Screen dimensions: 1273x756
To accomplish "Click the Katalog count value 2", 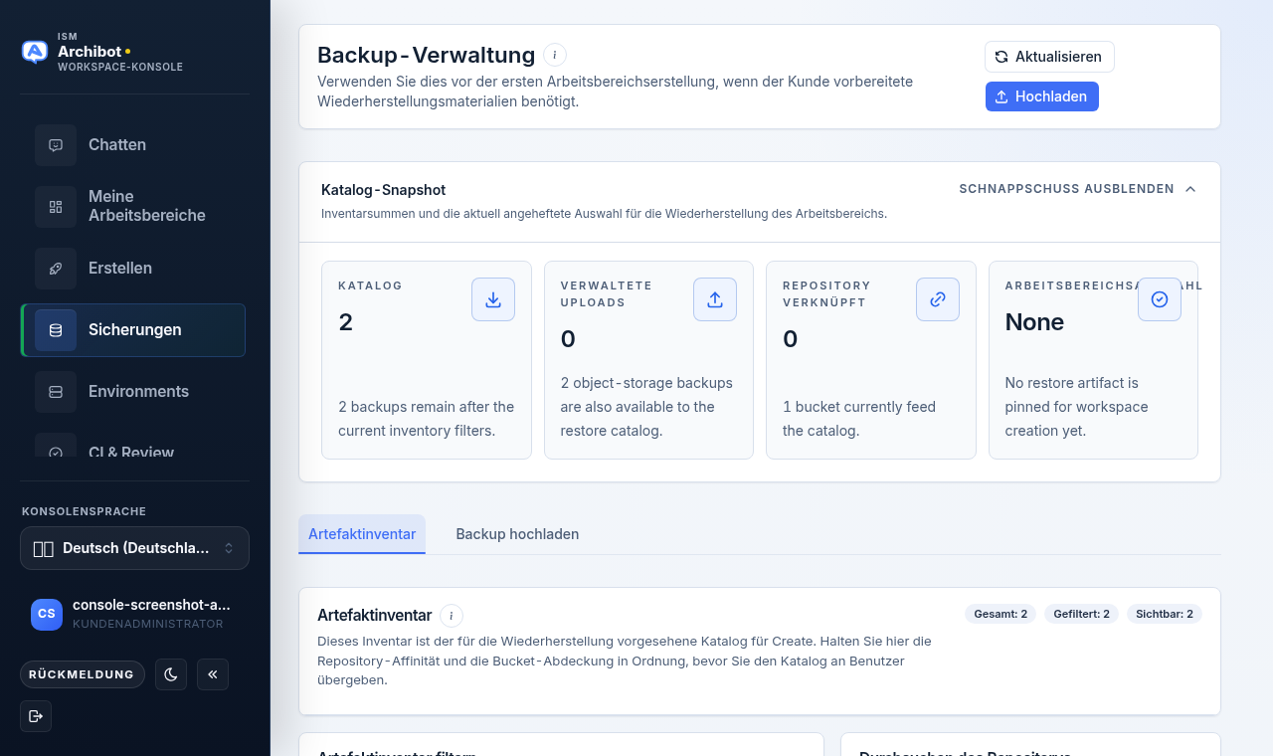I will [x=345, y=322].
